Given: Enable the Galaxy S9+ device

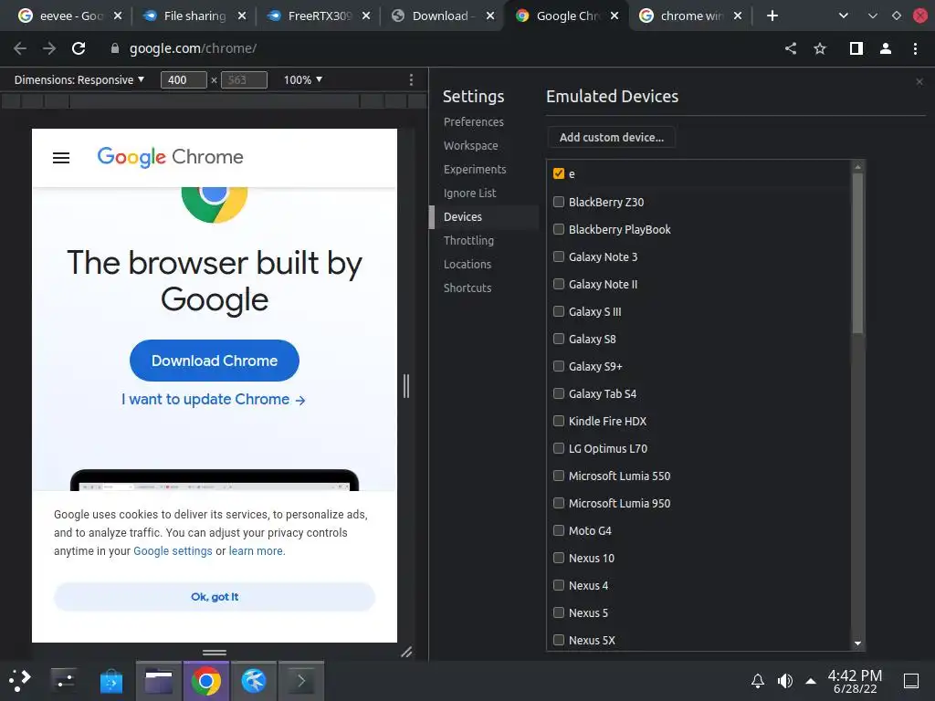Looking at the screenshot, I should (x=559, y=366).
